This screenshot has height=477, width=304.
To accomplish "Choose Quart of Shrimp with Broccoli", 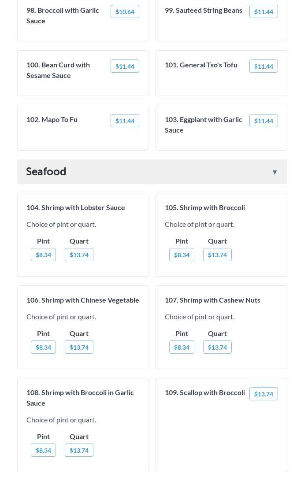I will click(x=217, y=255).
